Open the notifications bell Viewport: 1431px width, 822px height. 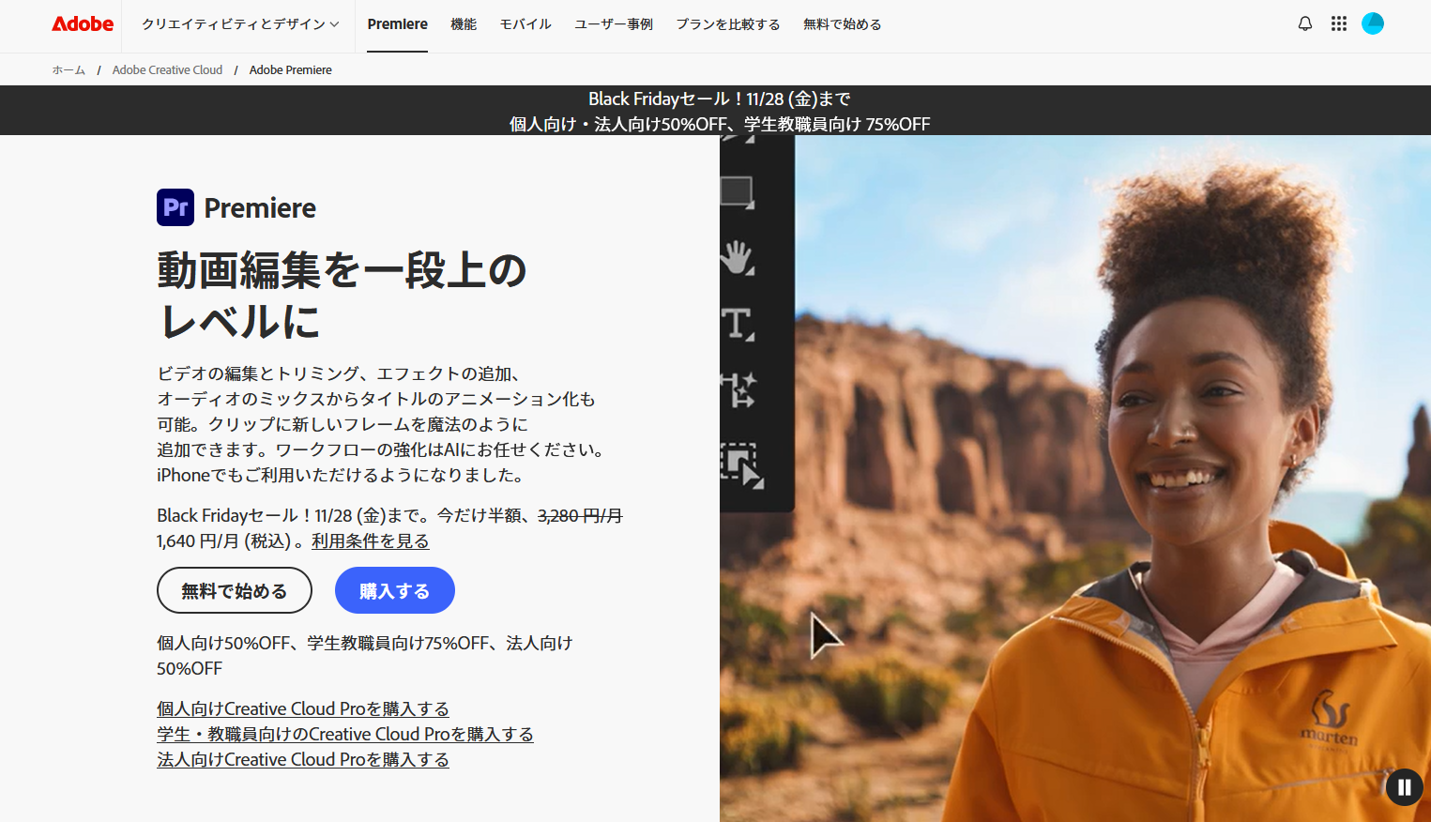[x=1304, y=24]
